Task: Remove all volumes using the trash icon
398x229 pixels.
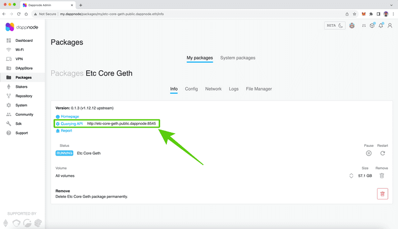Action: click(381, 175)
